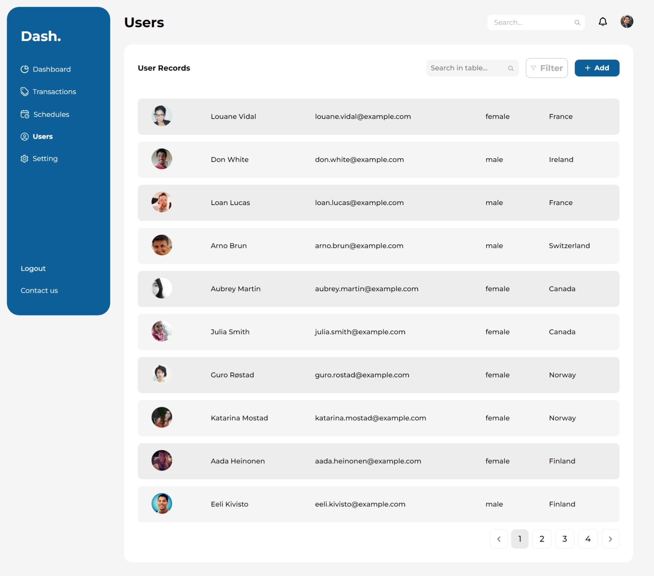Click the magnifier icon in table search

pos(511,68)
